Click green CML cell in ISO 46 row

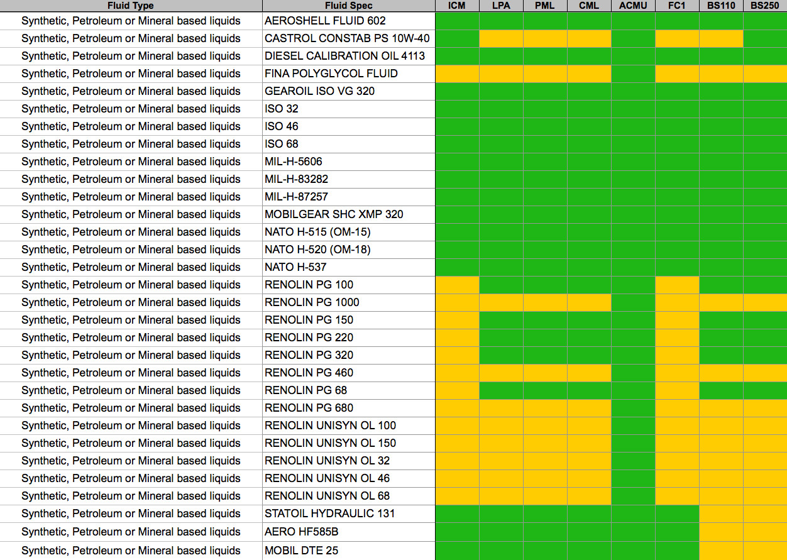(589, 126)
